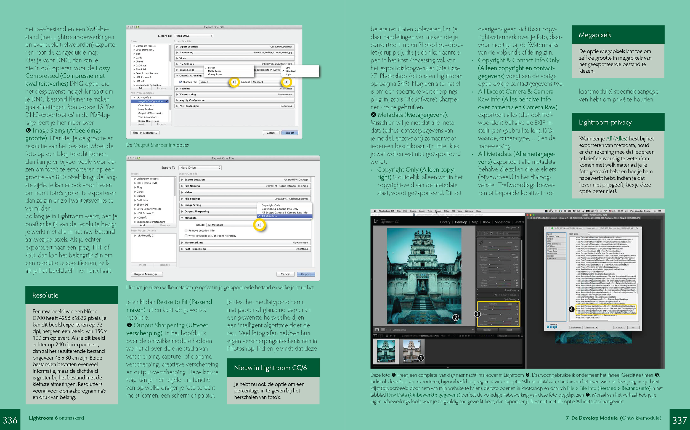The width and height of the screenshot is (690, 430).
Task: Open the Template dropdown in File Info dialog
Action: (591, 327)
